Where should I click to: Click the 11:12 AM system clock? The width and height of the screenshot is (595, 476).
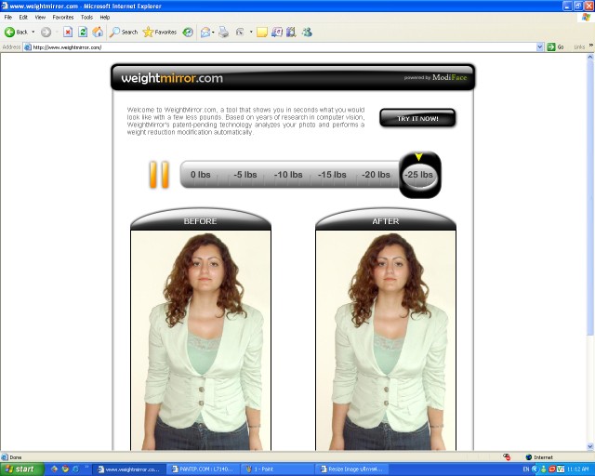point(577,469)
